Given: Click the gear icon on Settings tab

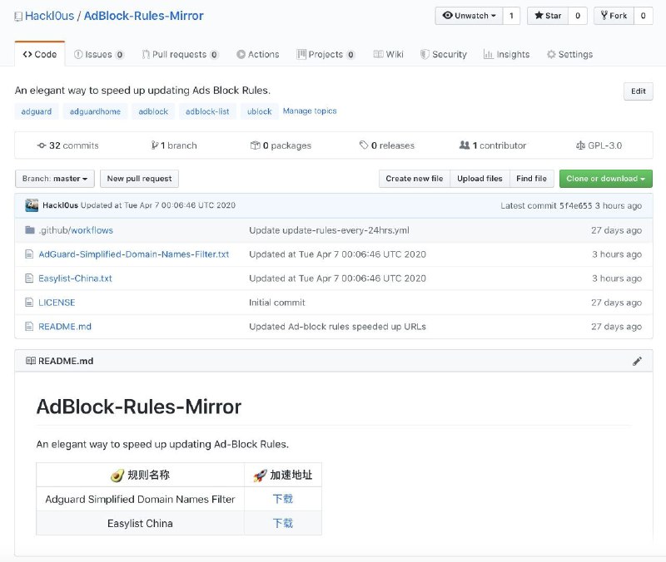Looking at the screenshot, I should pos(551,54).
